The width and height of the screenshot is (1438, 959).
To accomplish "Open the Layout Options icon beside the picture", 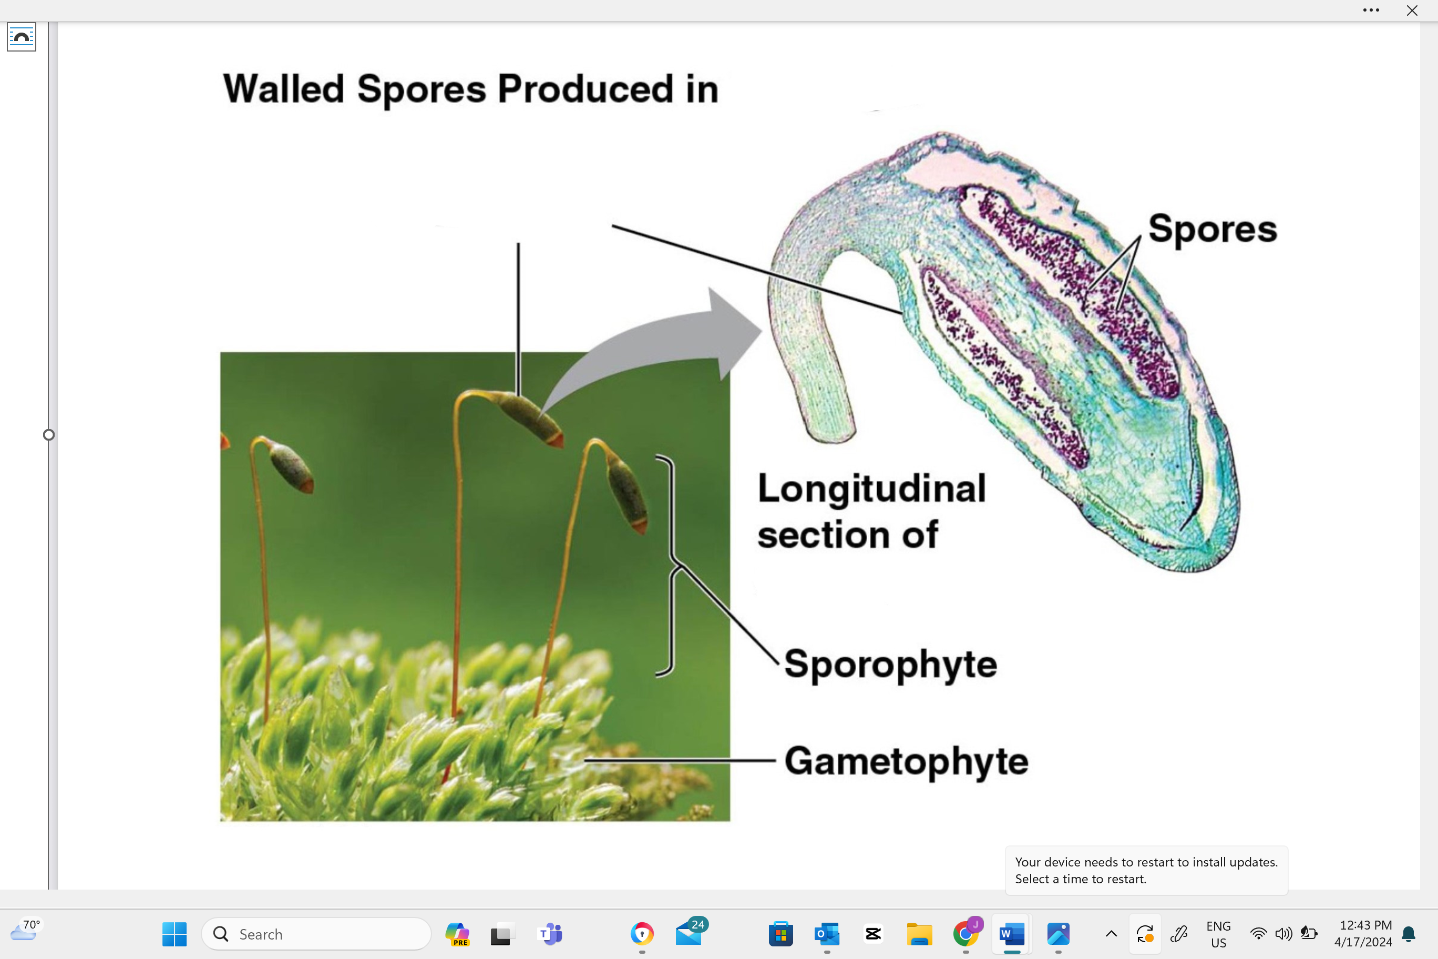I will pos(22,37).
